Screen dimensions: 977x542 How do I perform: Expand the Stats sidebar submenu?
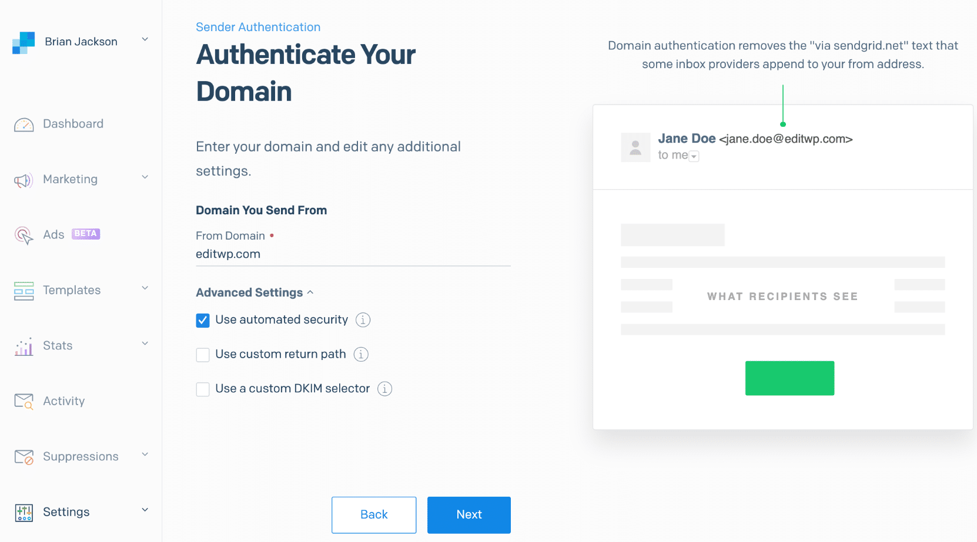[145, 343]
